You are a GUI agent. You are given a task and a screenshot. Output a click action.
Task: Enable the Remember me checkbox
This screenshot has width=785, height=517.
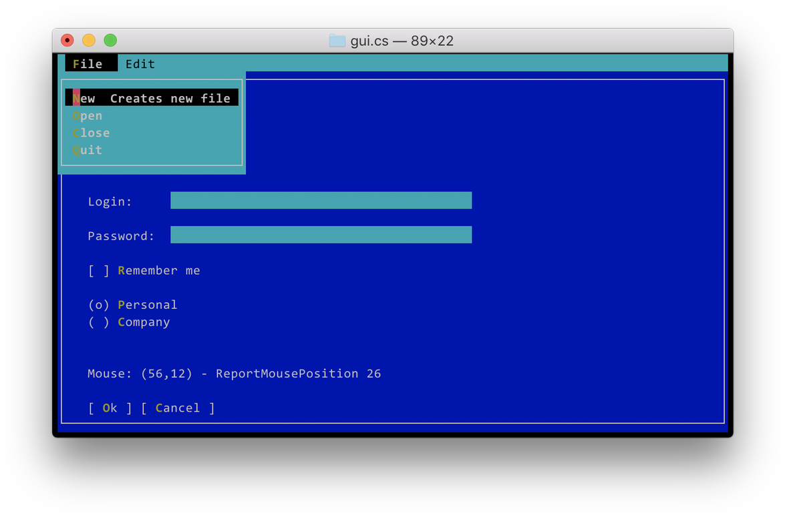99,271
